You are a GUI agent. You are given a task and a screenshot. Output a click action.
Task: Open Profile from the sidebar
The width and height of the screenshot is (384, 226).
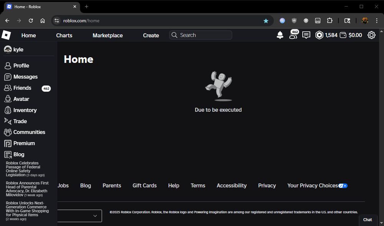pyautogui.click(x=17, y=66)
